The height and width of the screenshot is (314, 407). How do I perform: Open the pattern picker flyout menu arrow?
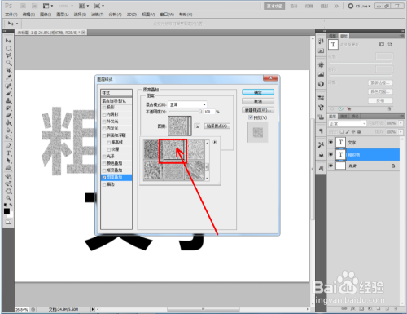pos(215,142)
